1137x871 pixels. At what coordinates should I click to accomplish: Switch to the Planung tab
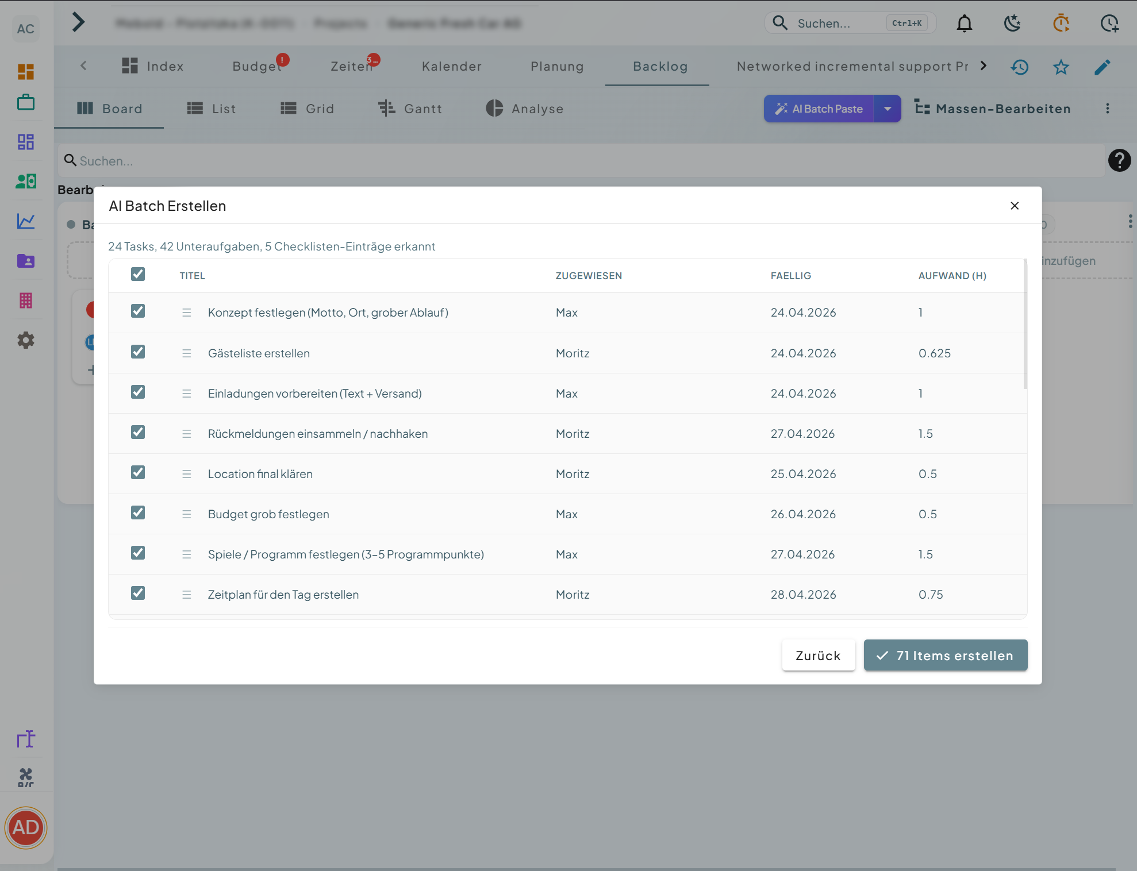pyautogui.click(x=557, y=66)
